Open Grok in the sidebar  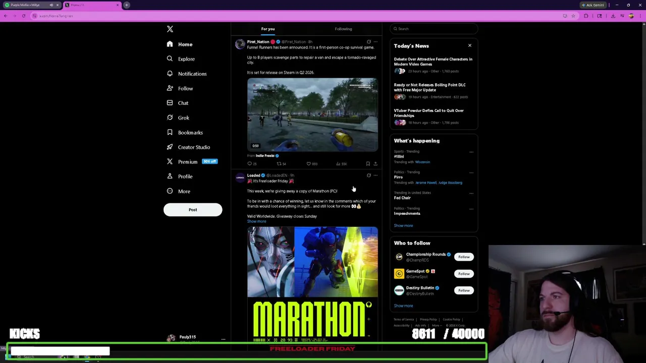(178, 117)
